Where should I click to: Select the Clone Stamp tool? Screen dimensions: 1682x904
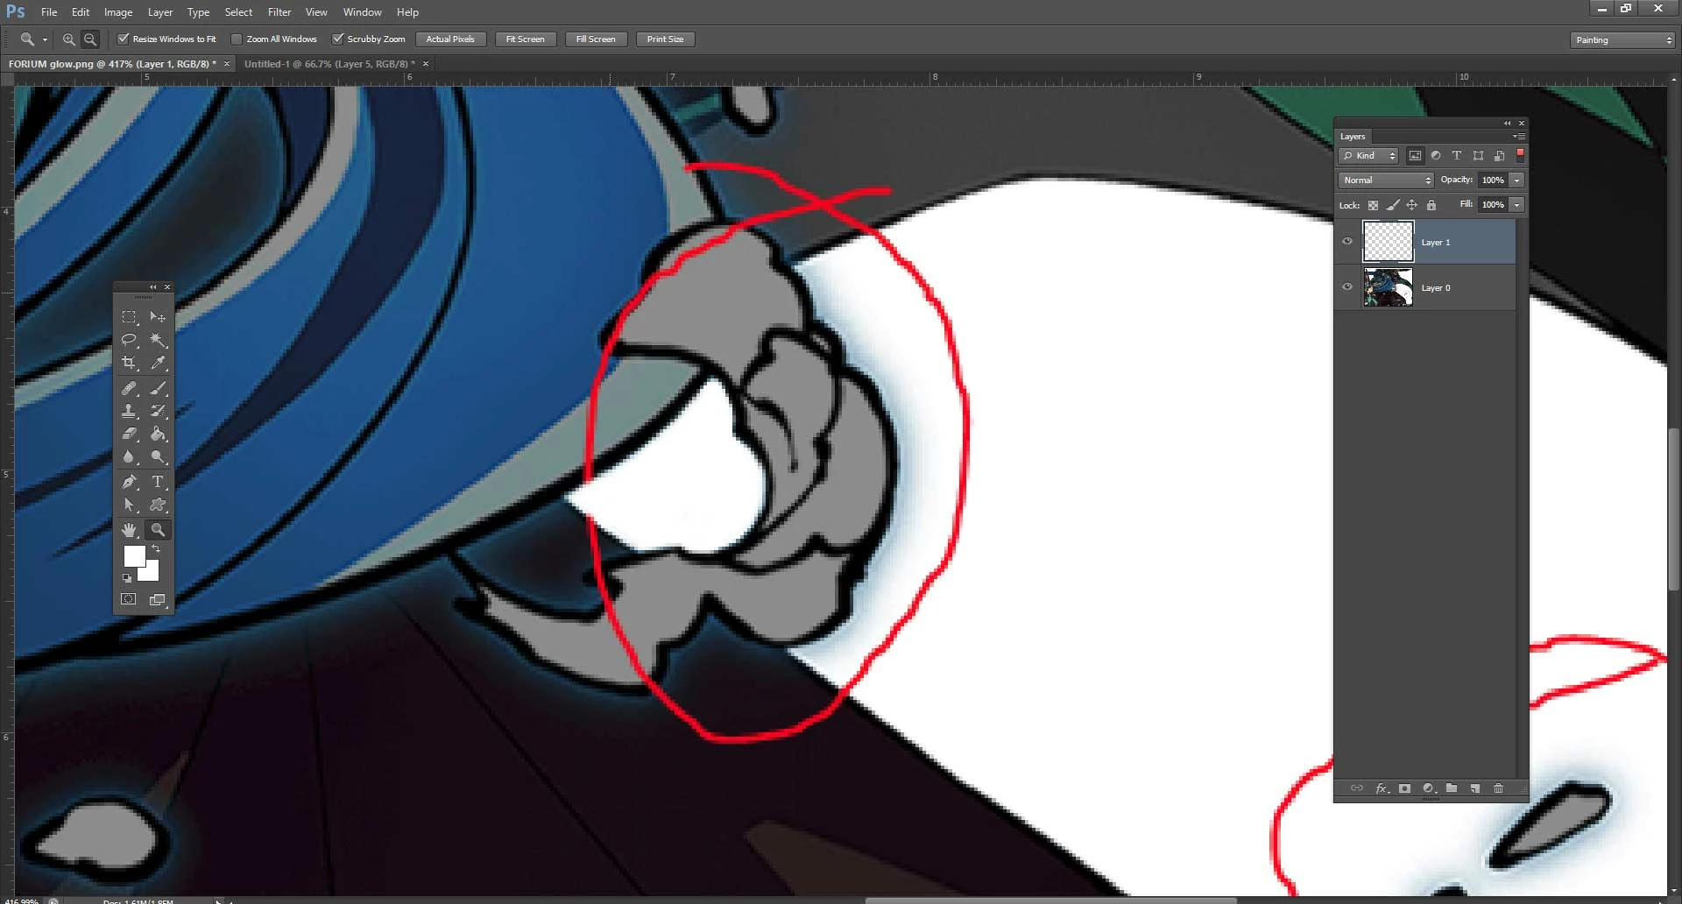[129, 411]
